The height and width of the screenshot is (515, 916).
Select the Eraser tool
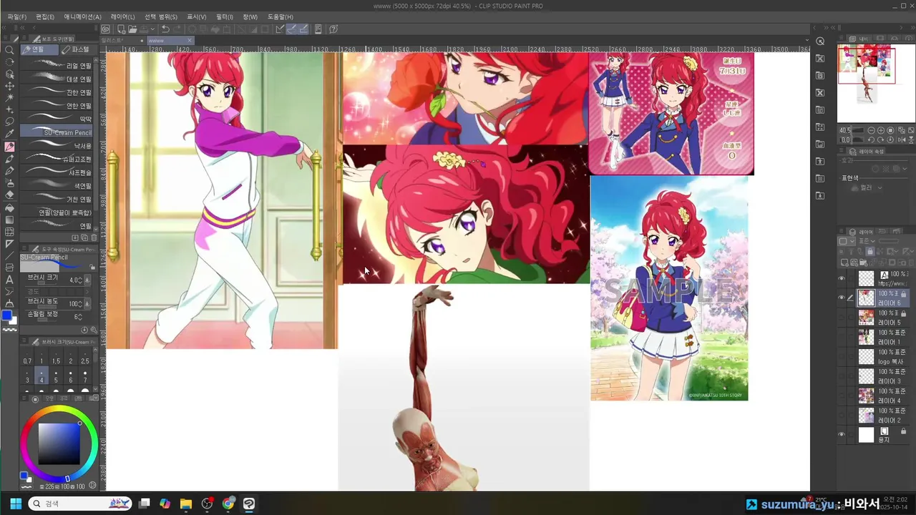coord(9,195)
